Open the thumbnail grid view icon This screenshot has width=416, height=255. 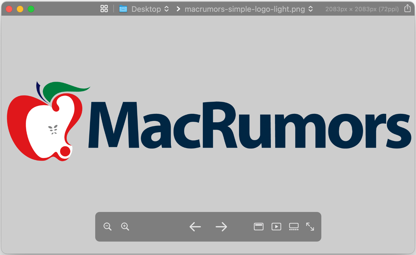click(x=104, y=9)
